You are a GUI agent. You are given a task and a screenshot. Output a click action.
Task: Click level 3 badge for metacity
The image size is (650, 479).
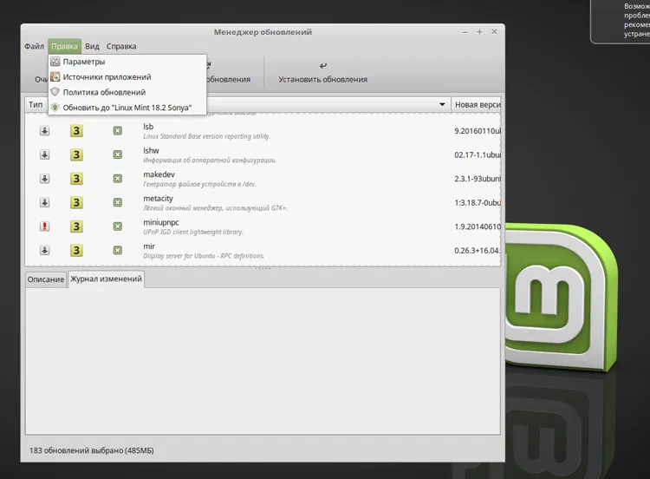[x=76, y=202]
